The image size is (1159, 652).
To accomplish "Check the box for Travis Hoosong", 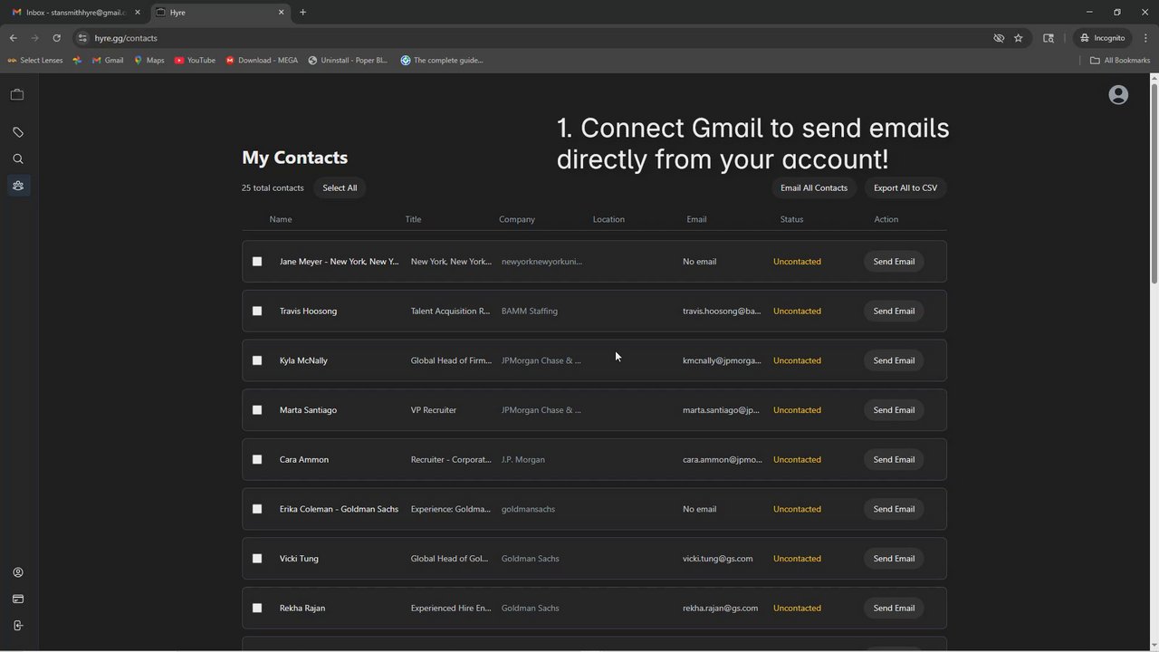I will [x=257, y=311].
